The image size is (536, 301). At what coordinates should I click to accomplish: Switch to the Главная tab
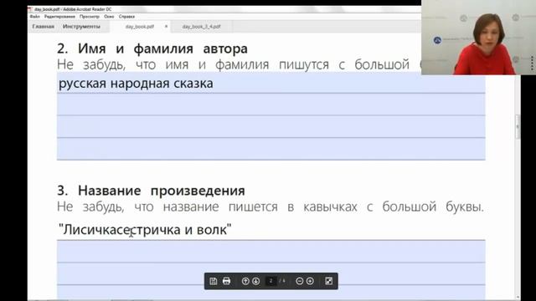(43, 26)
